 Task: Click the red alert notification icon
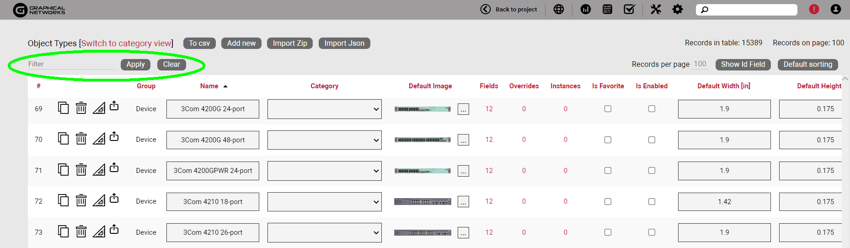point(814,9)
